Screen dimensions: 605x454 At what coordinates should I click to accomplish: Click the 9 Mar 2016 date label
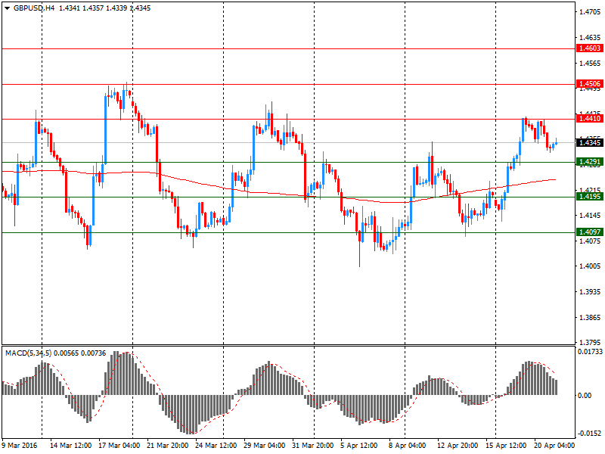pos(20,446)
